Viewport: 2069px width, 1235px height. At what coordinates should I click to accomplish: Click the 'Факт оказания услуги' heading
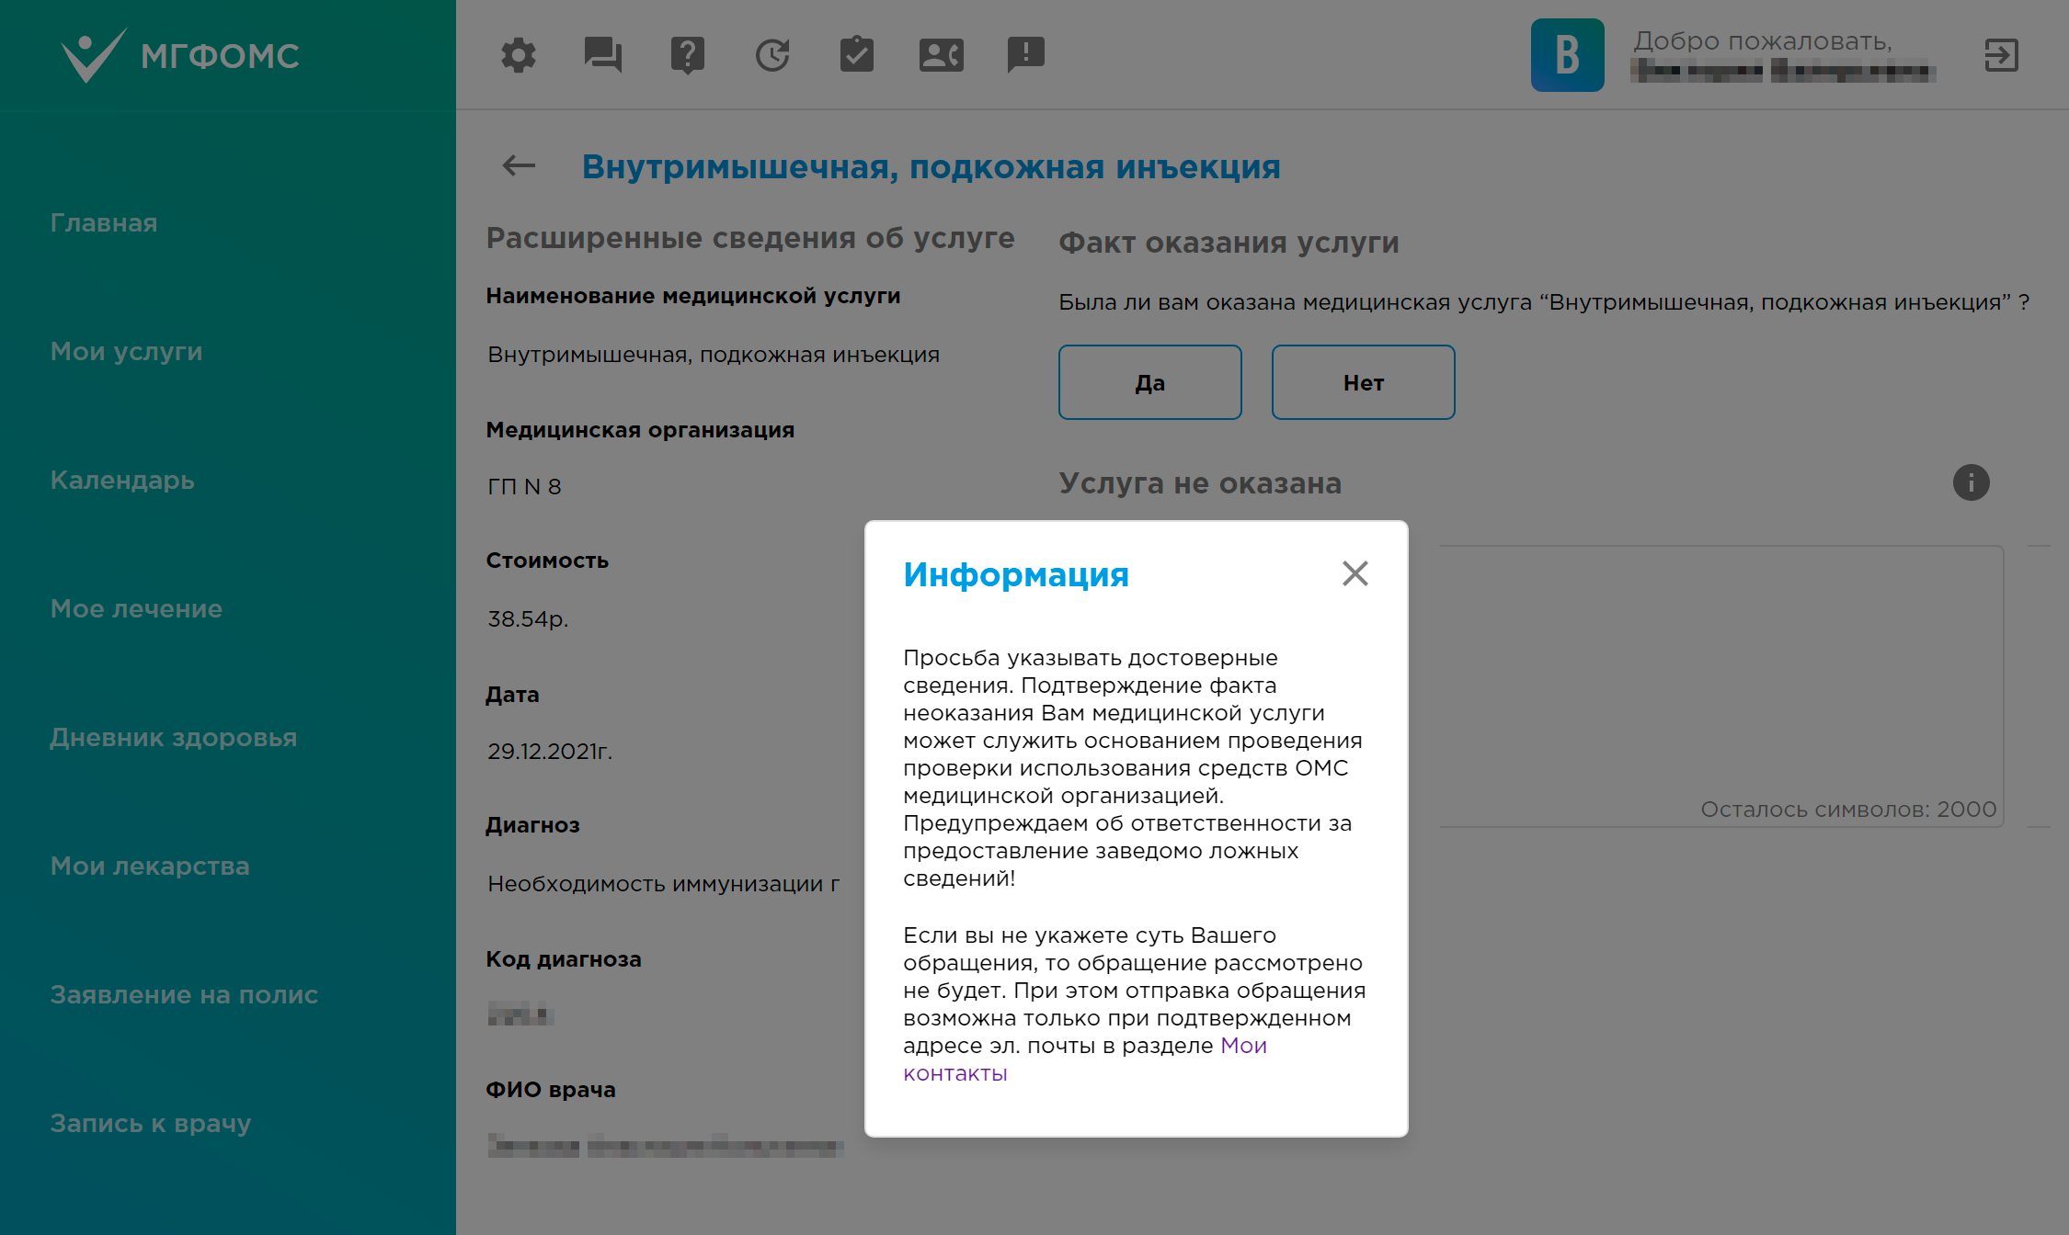pyautogui.click(x=1229, y=243)
